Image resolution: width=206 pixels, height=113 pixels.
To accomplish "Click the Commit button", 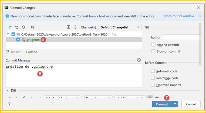I will [162, 104].
